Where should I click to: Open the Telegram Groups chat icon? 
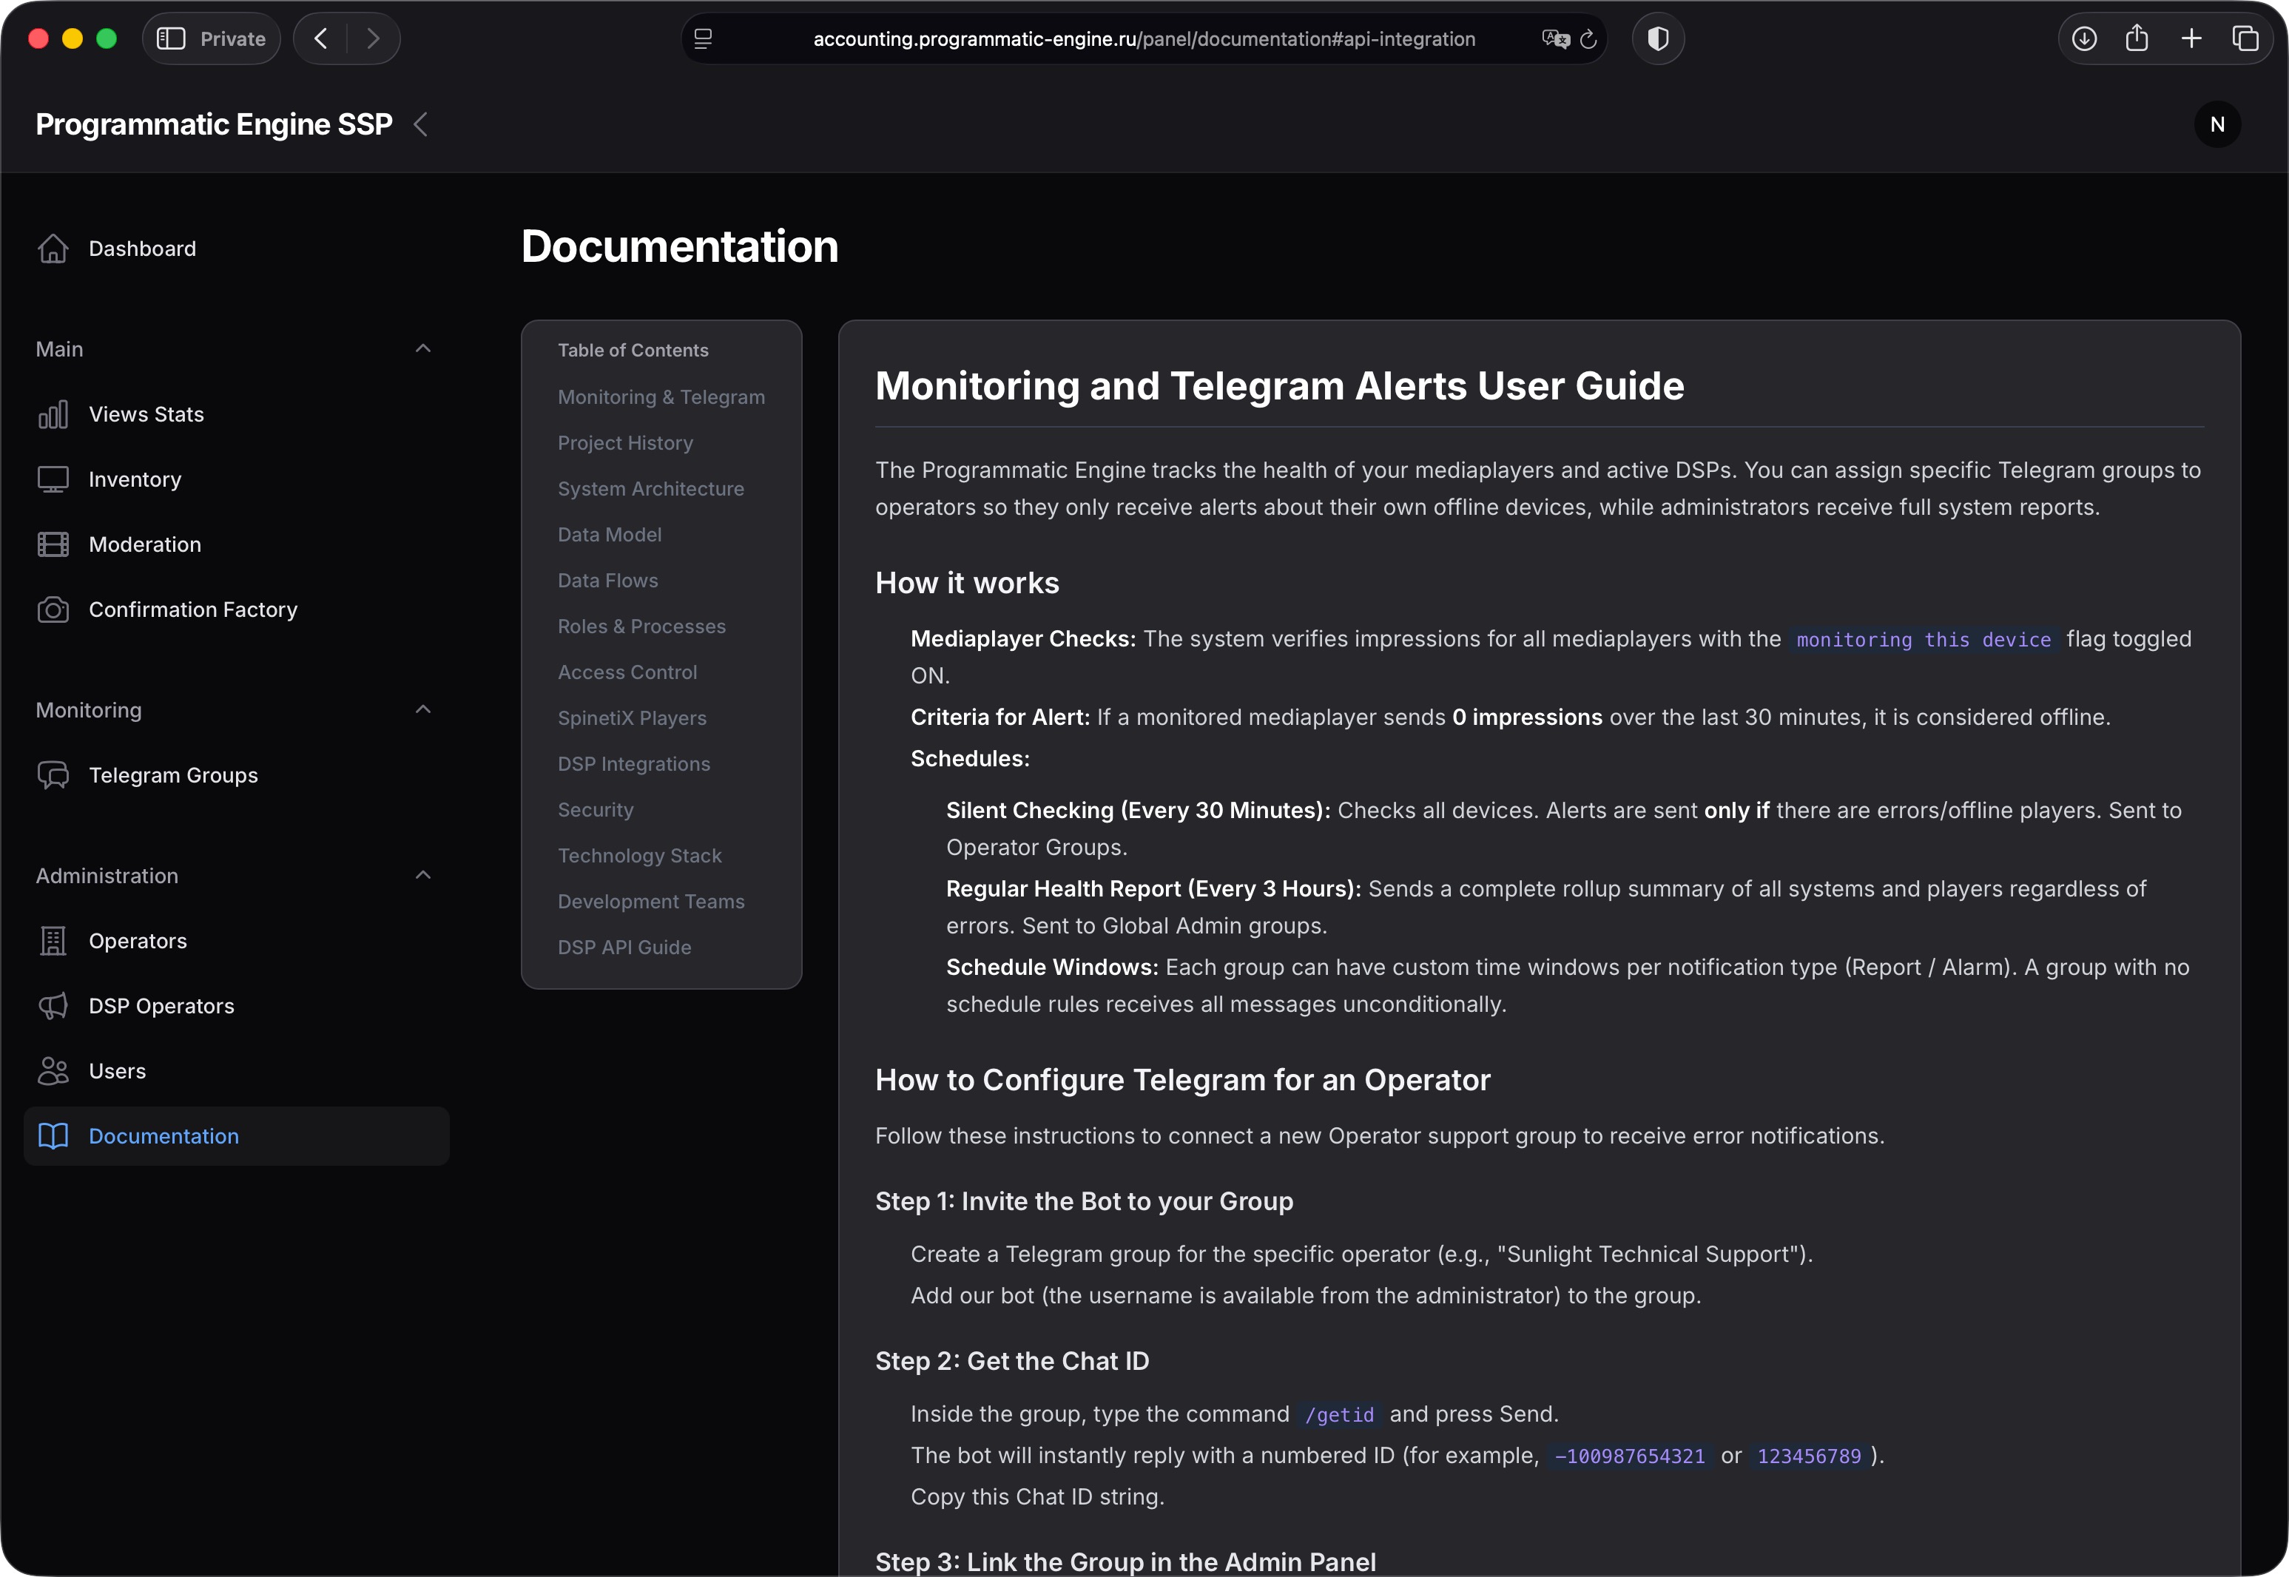(53, 774)
